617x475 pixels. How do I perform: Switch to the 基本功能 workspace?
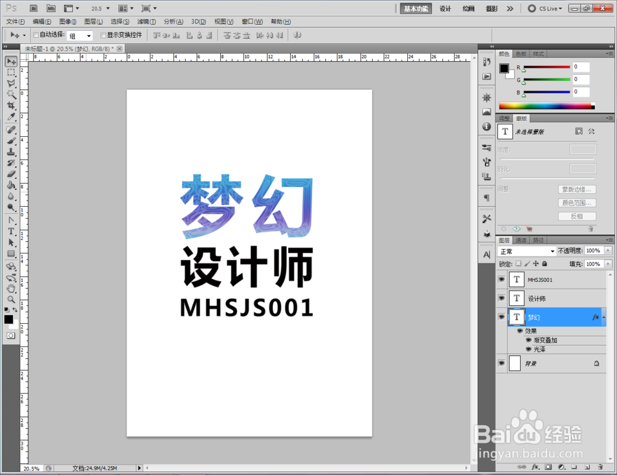(416, 8)
